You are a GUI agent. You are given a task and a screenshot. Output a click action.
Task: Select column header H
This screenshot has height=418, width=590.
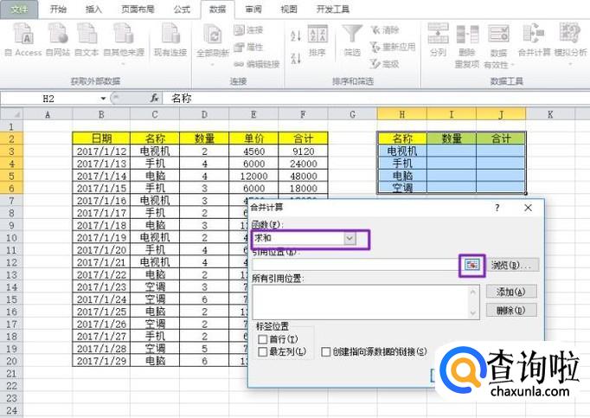coord(402,114)
